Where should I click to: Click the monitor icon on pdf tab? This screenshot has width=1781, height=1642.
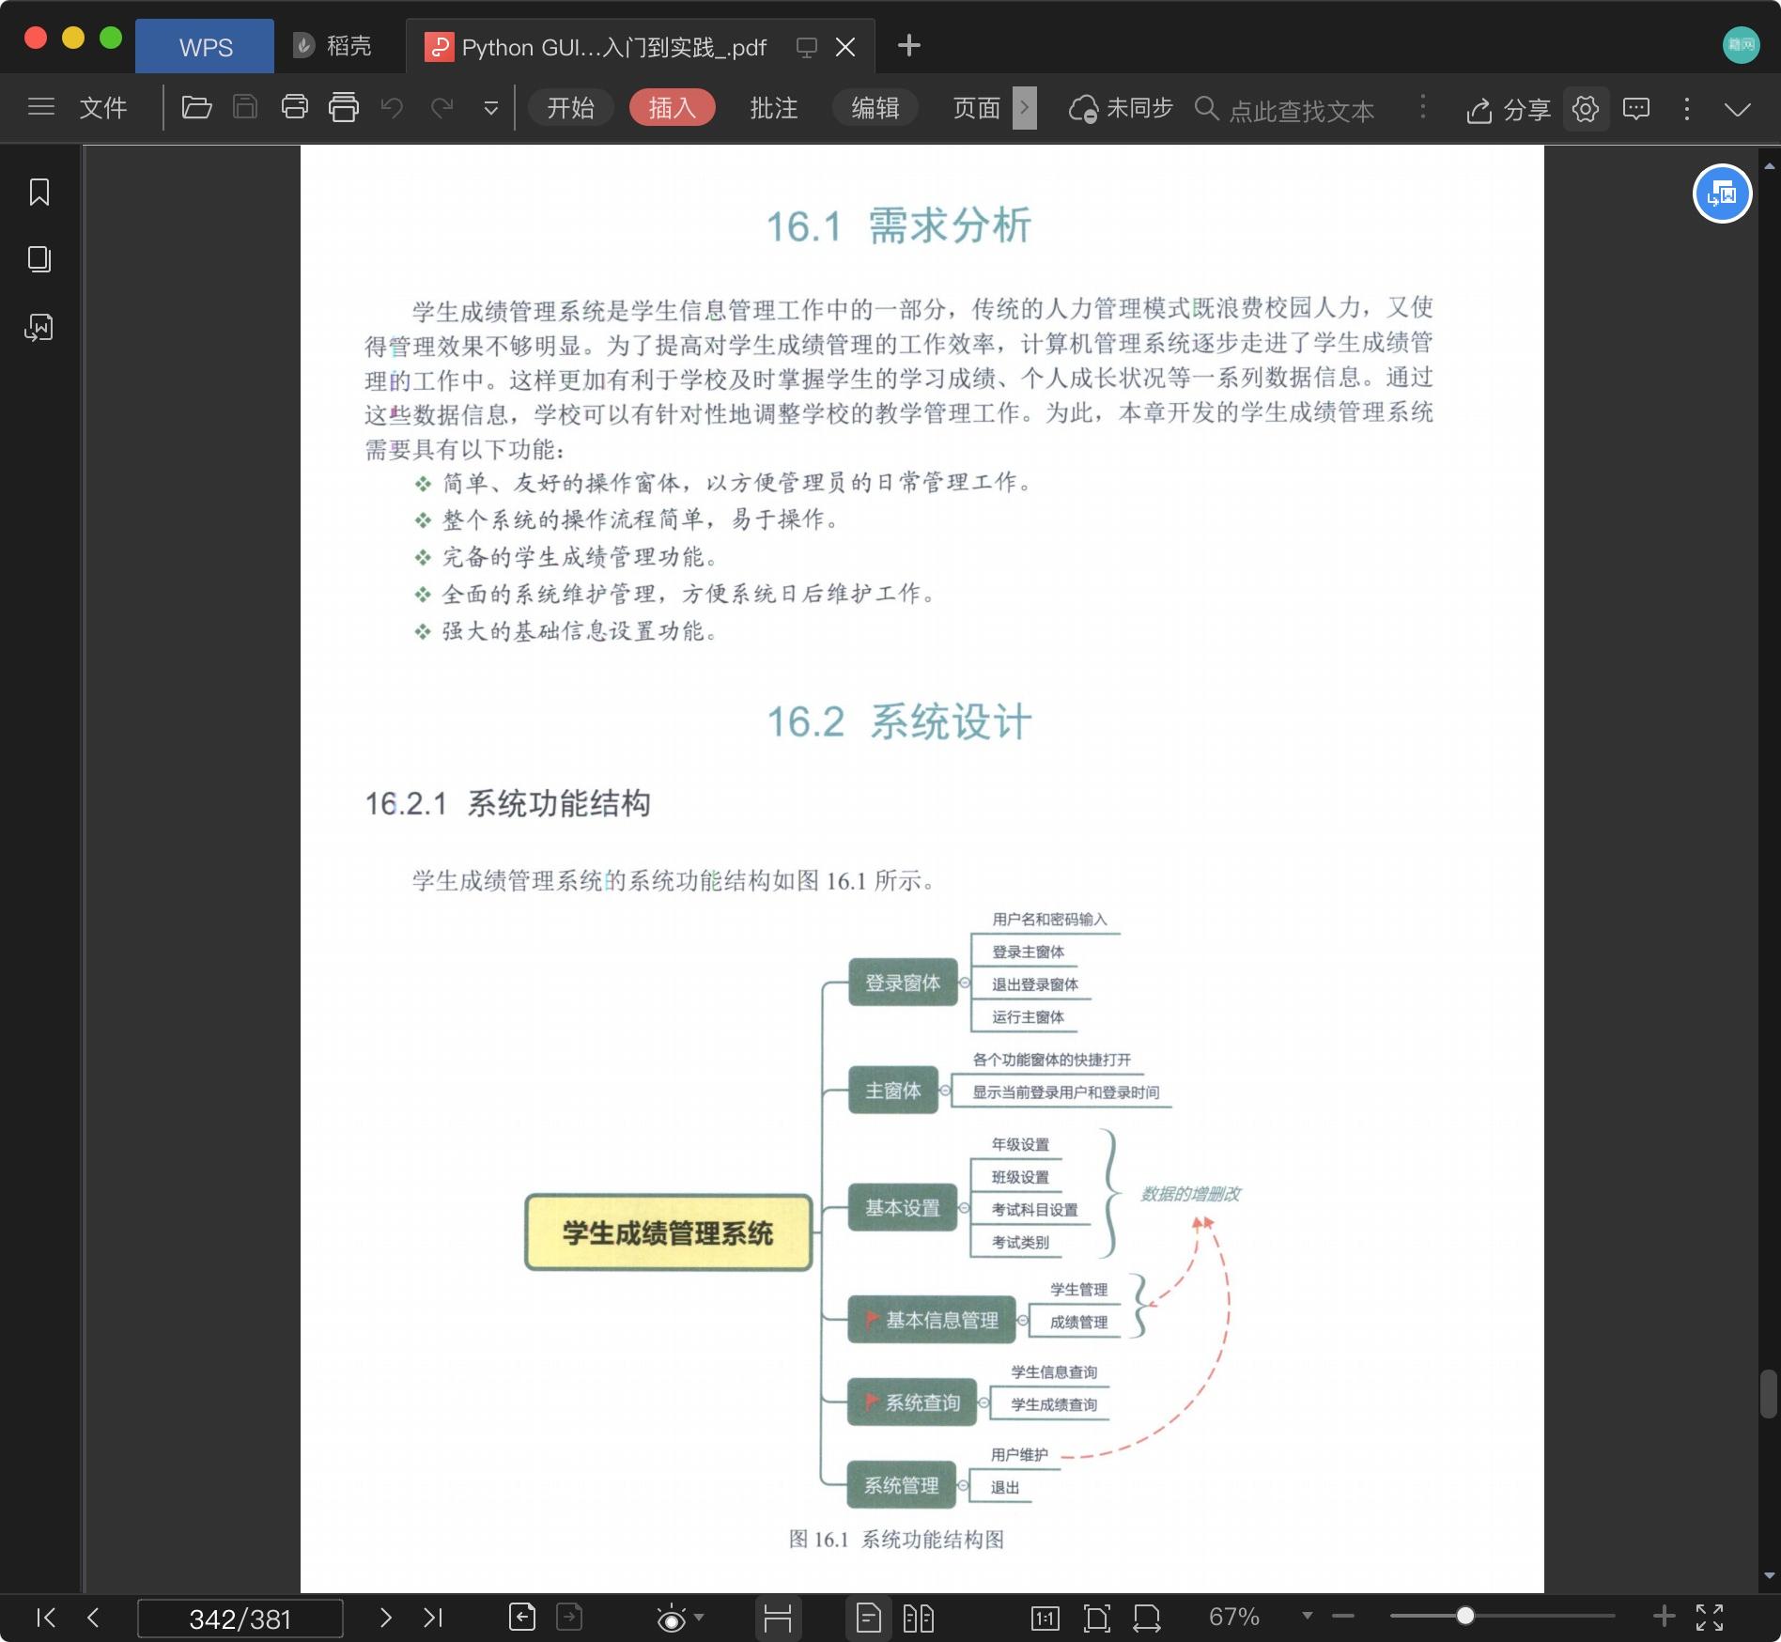pyautogui.click(x=806, y=47)
